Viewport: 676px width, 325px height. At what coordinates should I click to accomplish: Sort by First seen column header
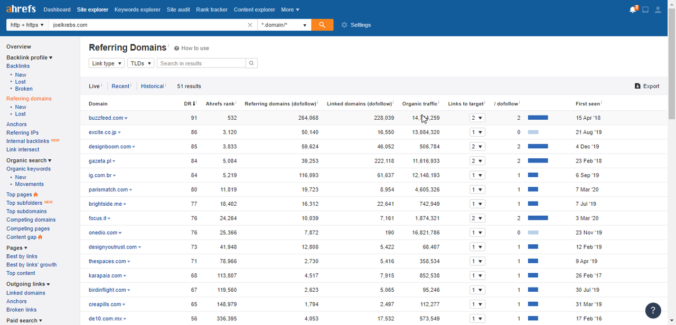pos(587,104)
